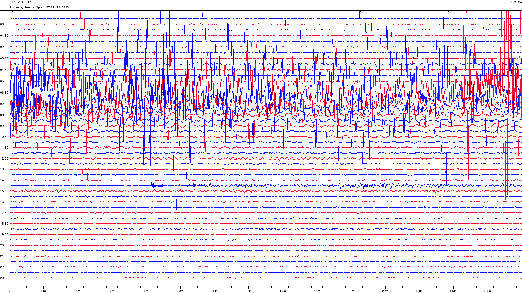
Task: Click the 09:30 time label
Action: (x=4, y=126)
